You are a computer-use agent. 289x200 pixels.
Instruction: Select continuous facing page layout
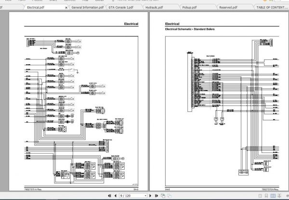tap(279, 196)
